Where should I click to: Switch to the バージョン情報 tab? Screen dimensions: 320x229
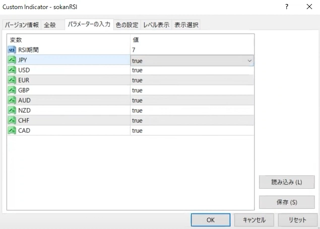[22, 25]
